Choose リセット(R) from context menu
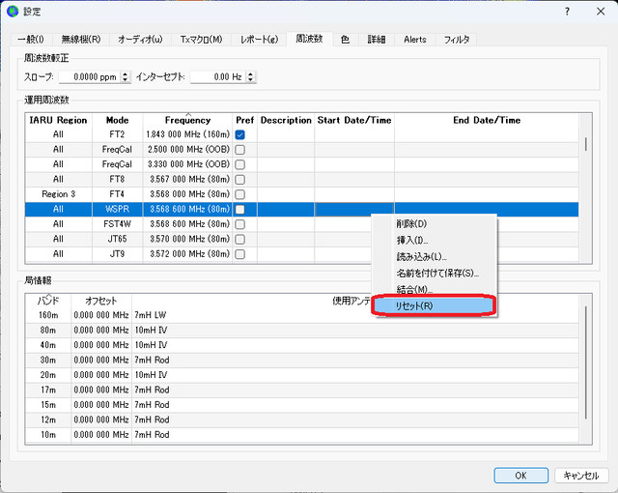The image size is (618, 493). coord(434,305)
